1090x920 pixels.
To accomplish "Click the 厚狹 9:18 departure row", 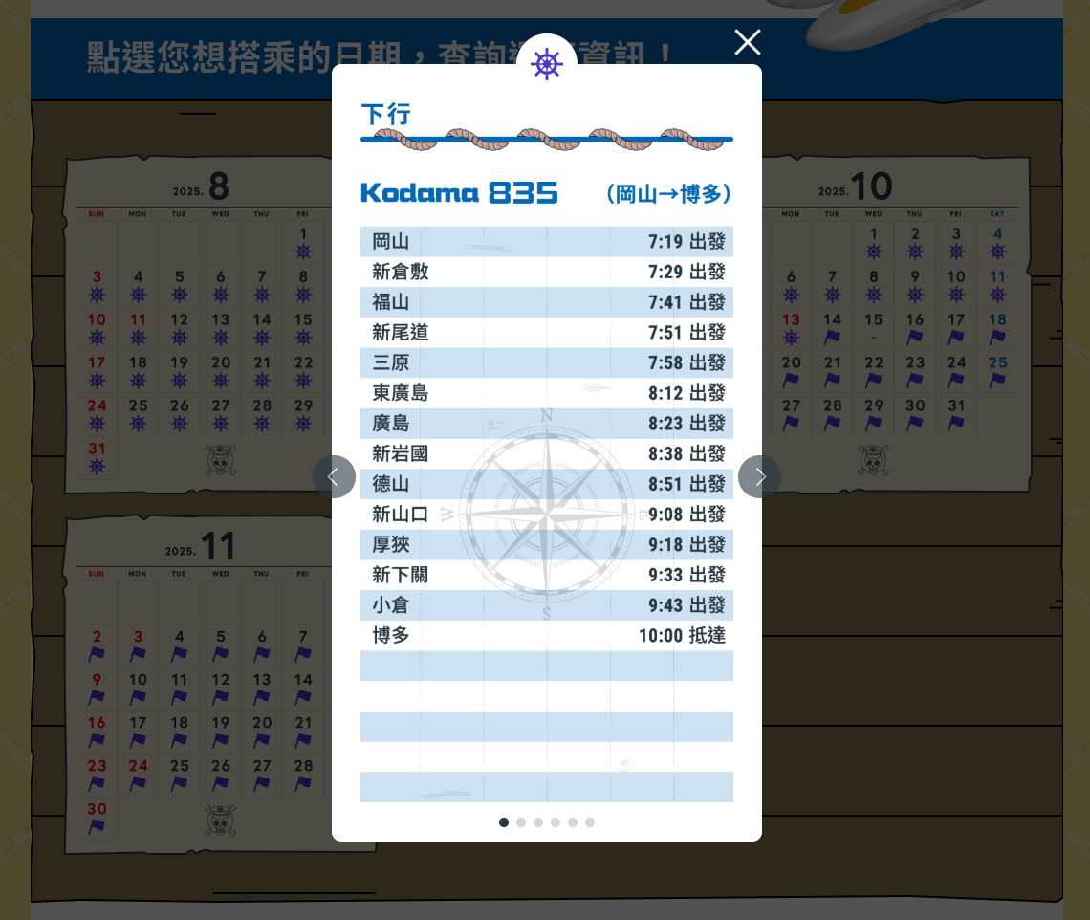I will point(546,544).
